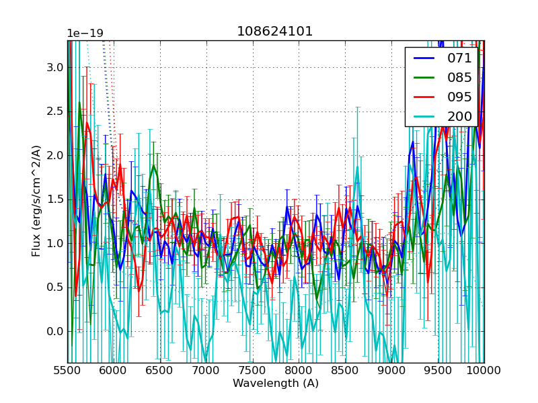Click the 10000 x-axis tick label

pos(484,370)
